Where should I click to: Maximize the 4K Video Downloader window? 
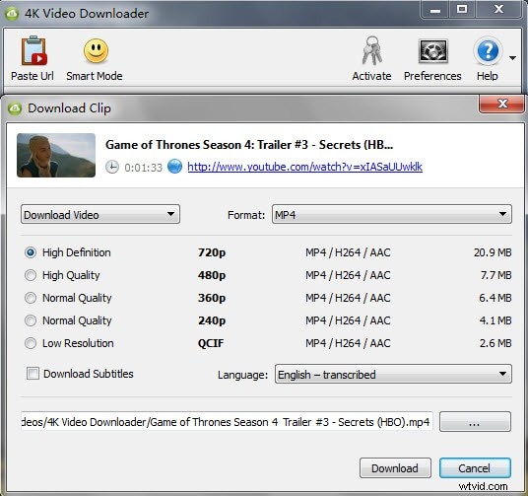pyautogui.click(x=462, y=10)
